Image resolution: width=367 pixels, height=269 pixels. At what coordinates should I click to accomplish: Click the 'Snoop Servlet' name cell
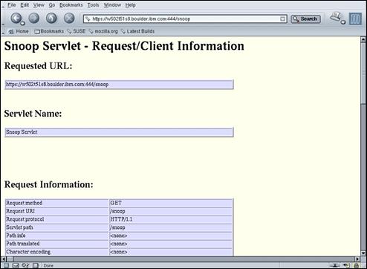pyautogui.click(x=119, y=132)
